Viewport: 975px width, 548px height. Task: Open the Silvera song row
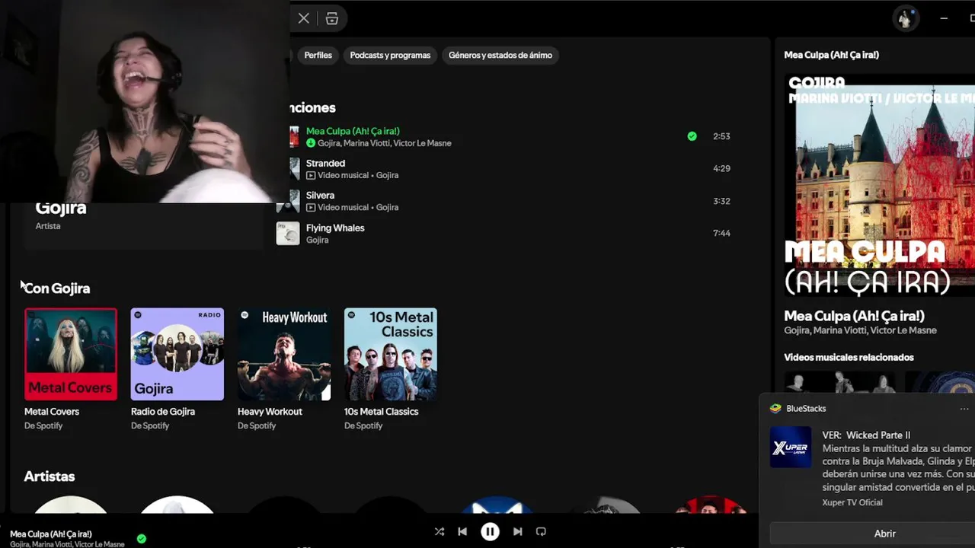pos(510,201)
